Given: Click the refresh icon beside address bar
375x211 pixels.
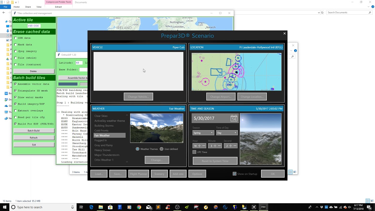Looking at the screenshot, I should point(322,13).
